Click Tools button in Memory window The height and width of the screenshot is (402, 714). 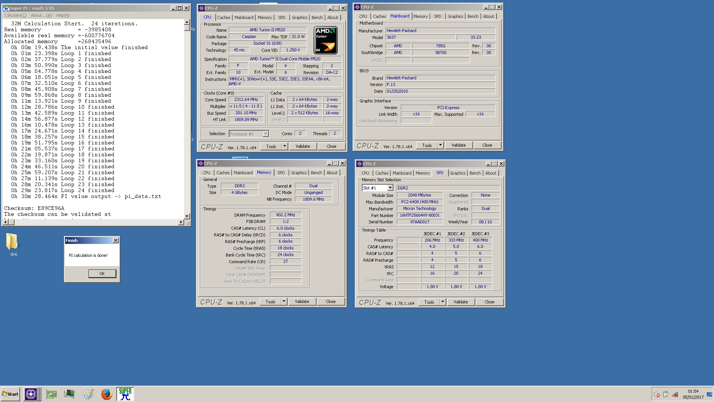270,301
